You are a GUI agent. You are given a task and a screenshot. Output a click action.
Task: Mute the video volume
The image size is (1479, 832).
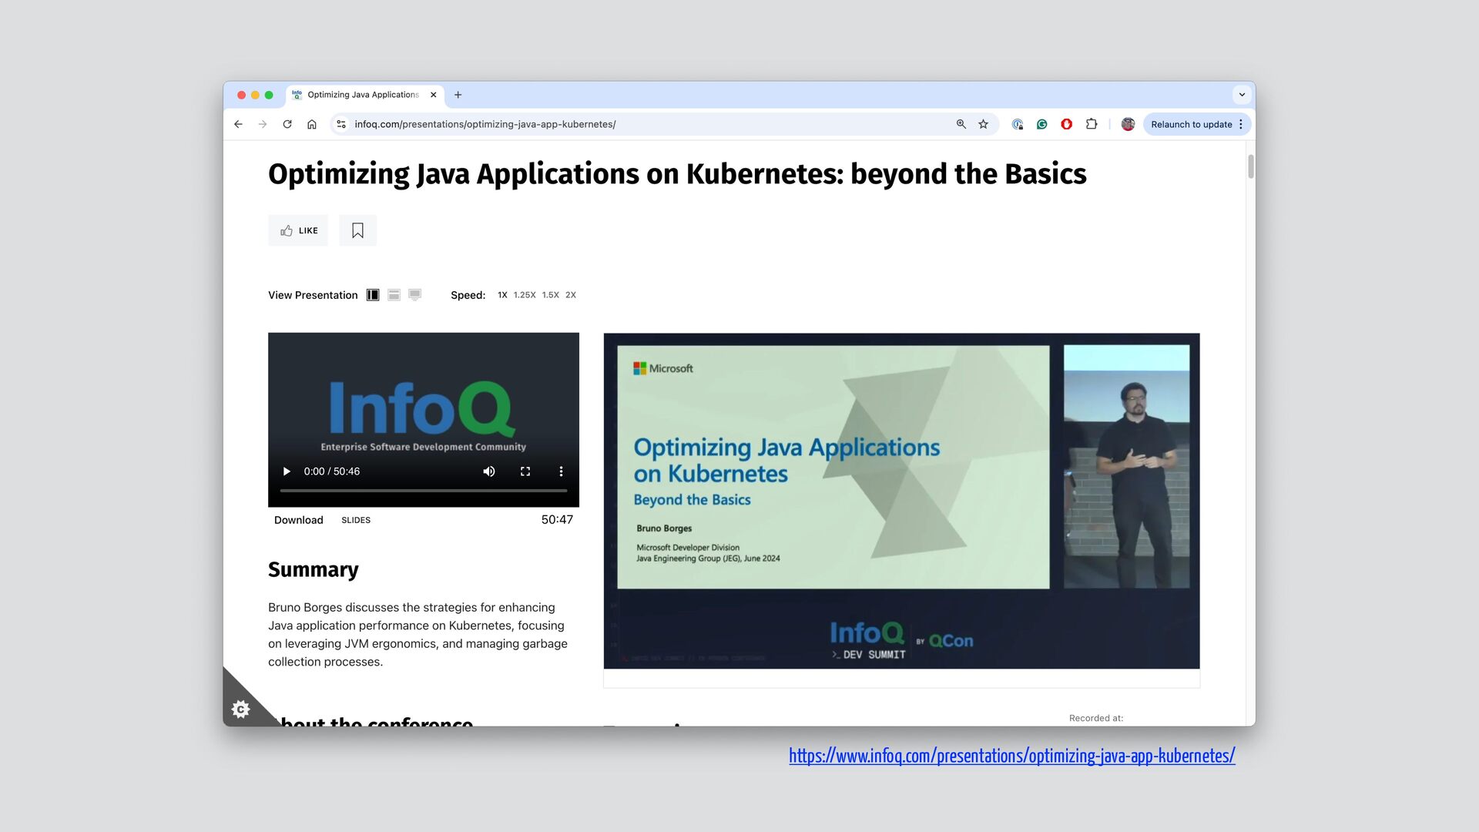coord(489,471)
